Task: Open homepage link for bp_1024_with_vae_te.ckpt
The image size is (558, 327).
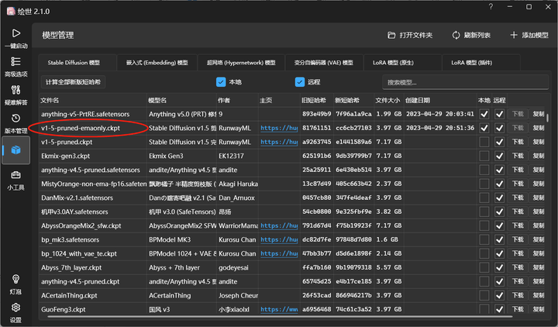Action: pos(279,253)
